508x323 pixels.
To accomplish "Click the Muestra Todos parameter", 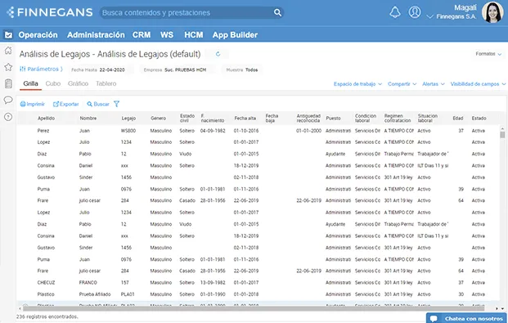I will (242, 70).
